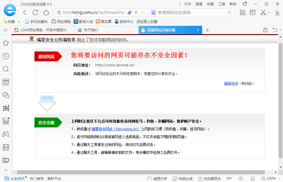Open the reading mode book icon

(x=253, y=12)
